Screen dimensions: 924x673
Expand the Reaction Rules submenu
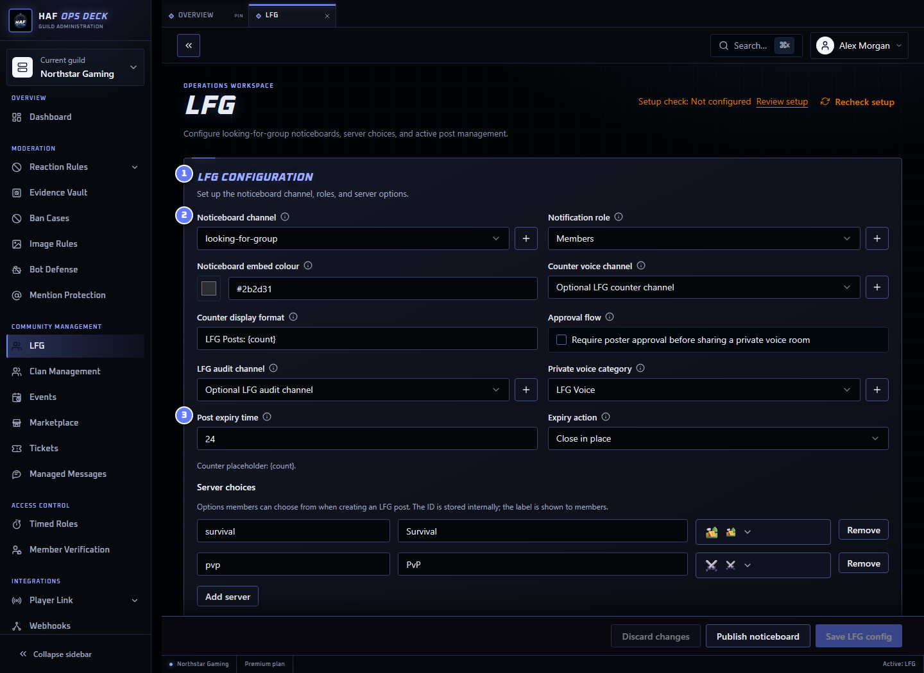click(x=135, y=167)
